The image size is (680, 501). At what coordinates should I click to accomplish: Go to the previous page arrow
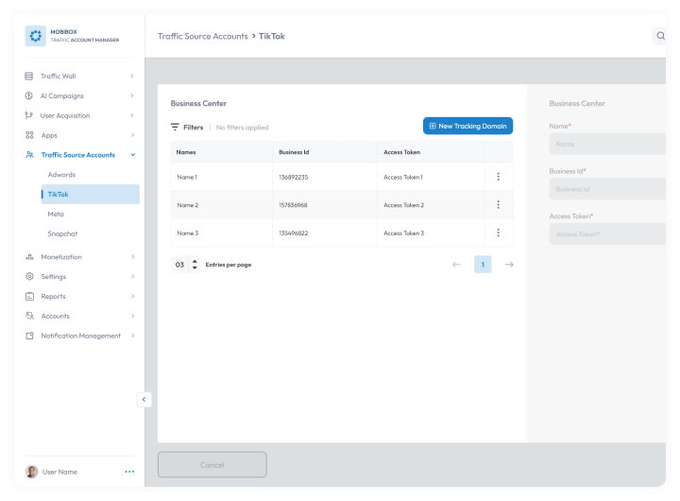(x=456, y=265)
